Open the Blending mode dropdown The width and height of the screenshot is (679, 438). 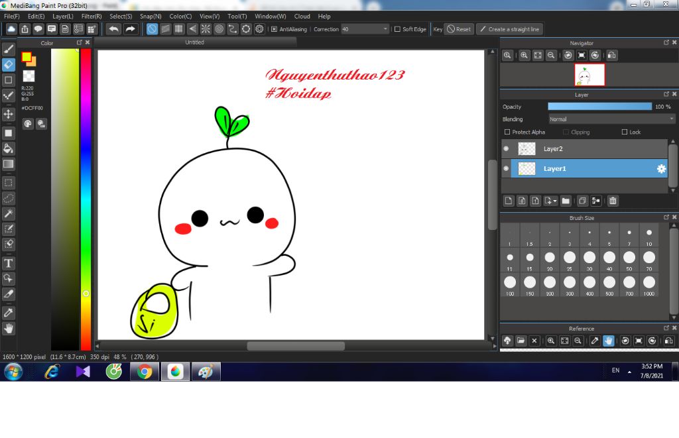(611, 119)
